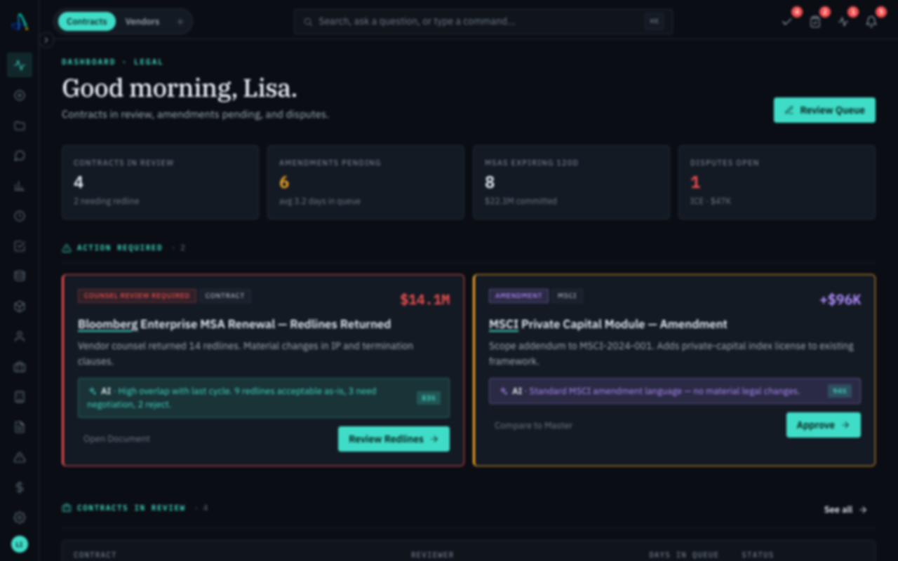Add a new tab with the plus button

[x=180, y=22]
